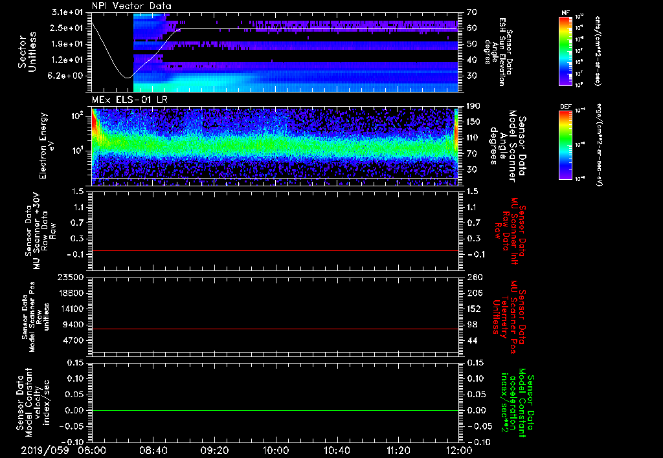Click the 9400 scanner position axis value
The width and height of the screenshot is (663, 458).
click(x=73, y=325)
